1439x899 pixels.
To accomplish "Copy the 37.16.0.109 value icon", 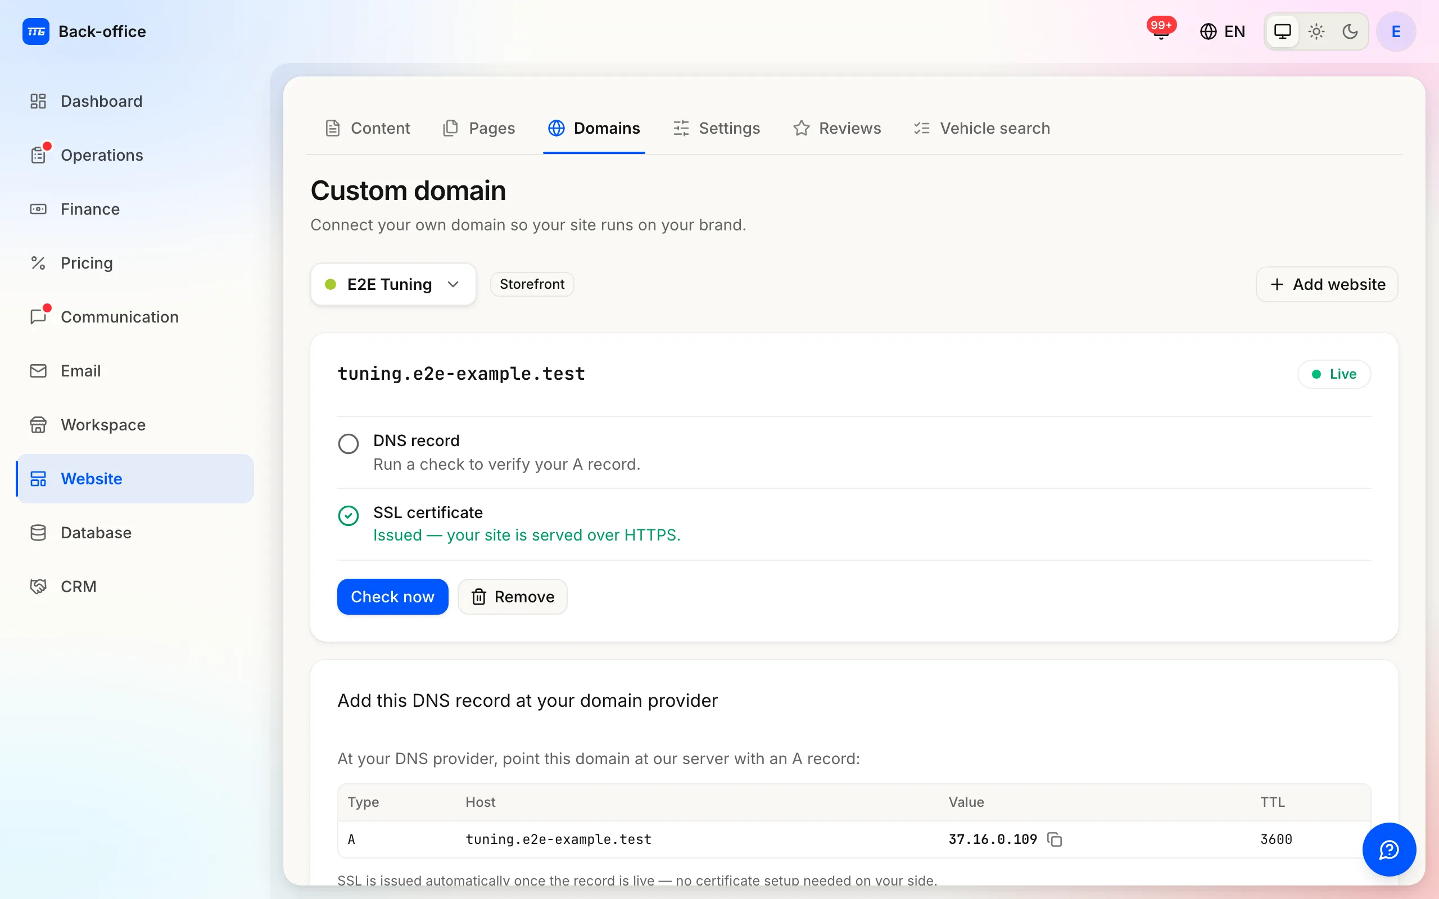I will tap(1055, 839).
